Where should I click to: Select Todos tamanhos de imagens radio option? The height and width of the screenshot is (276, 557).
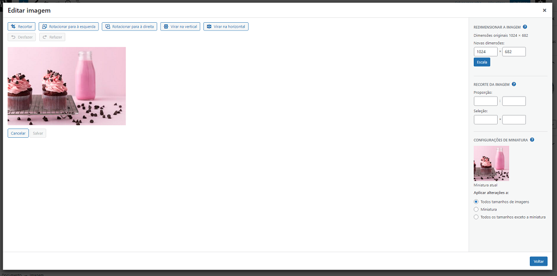point(476,202)
